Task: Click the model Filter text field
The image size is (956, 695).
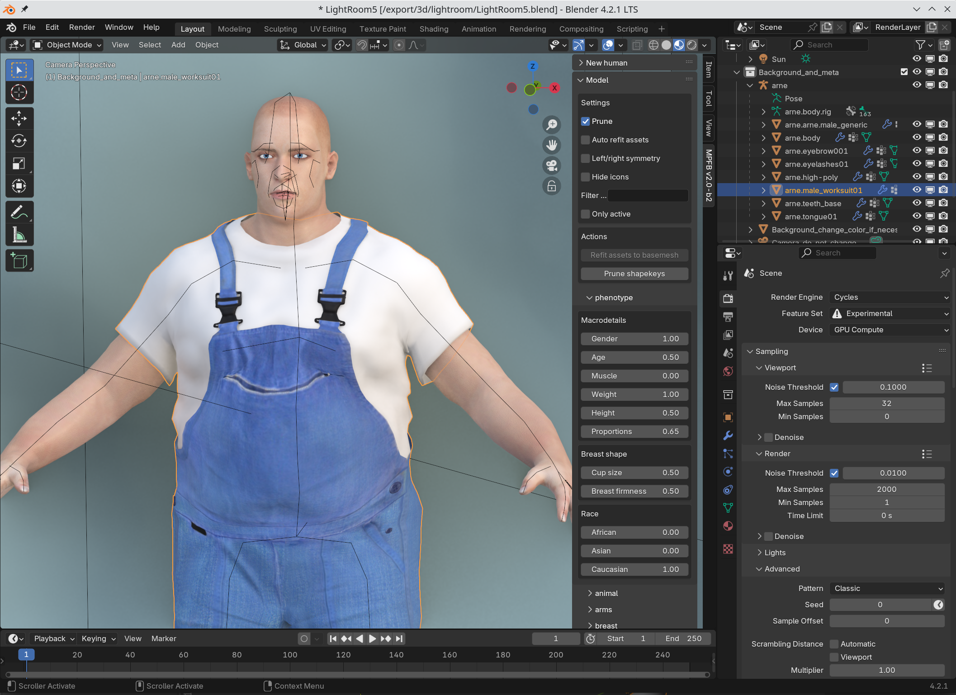Action: pos(648,195)
